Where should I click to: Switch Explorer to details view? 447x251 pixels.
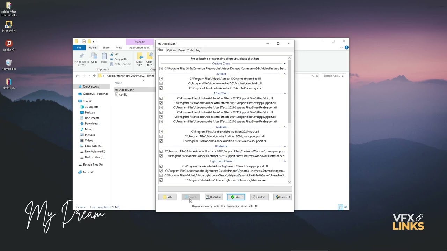pos(340,207)
